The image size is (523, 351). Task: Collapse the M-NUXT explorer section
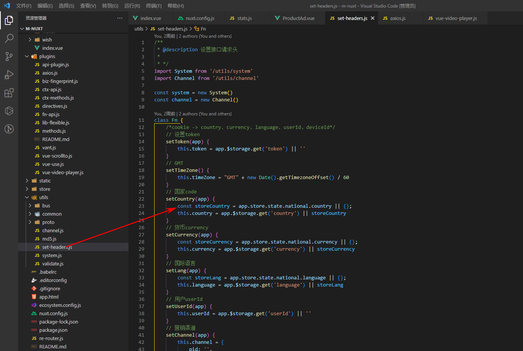click(73, 29)
